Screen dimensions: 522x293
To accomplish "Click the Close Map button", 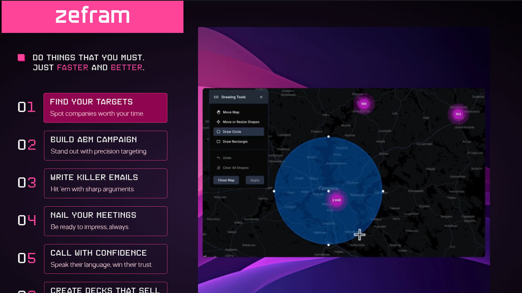I will pyautogui.click(x=226, y=180).
